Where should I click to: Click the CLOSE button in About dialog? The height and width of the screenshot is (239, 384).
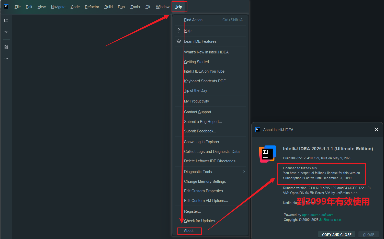368,234
